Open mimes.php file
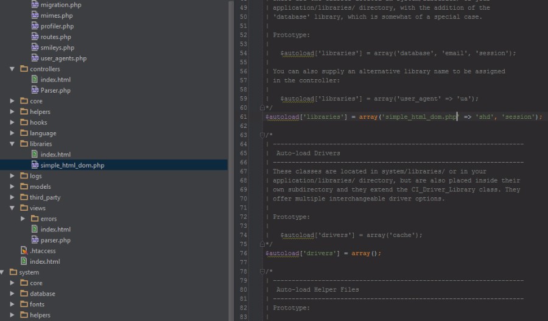 pos(57,15)
